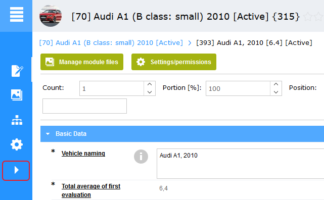This screenshot has height=200, width=324.
Task: Click Total average of first evaluation label
Action: tap(91, 190)
